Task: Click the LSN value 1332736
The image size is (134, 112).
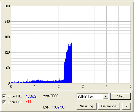Action: click(58, 107)
